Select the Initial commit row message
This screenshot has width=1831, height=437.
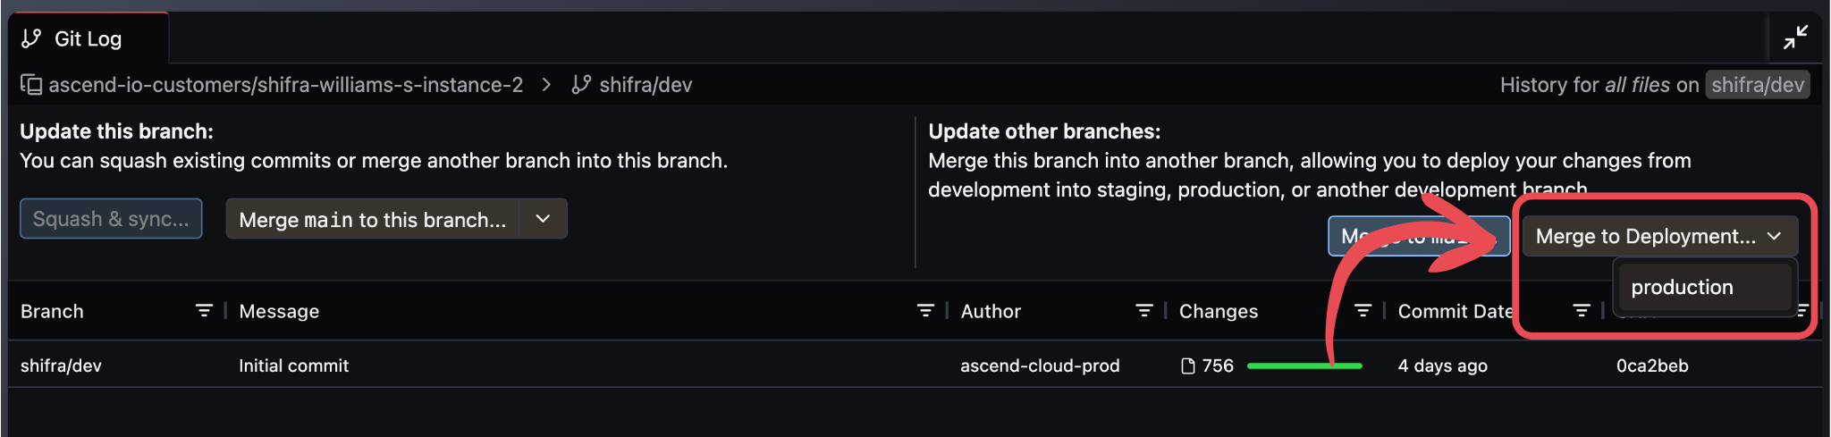pos(293,366)
